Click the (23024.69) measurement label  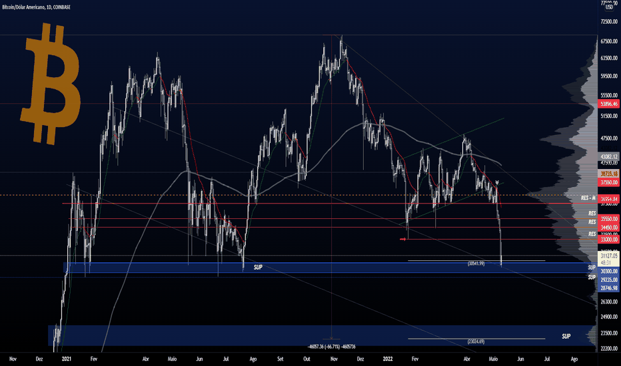(x=476, y=341)
